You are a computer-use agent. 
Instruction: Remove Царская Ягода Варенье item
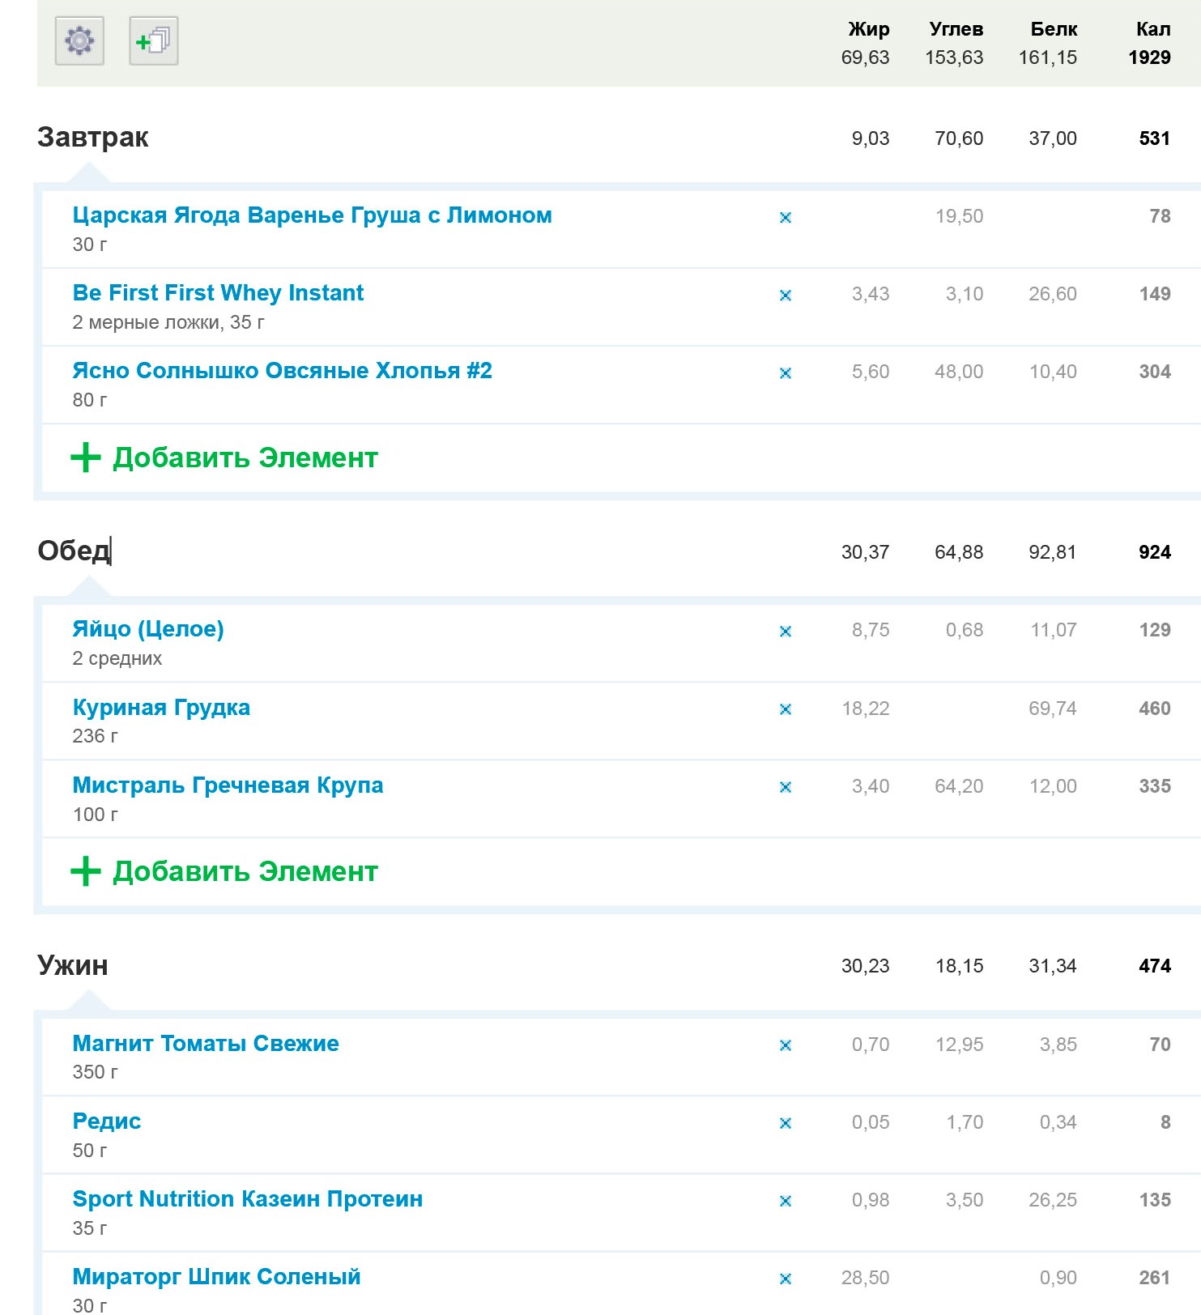pos(785,217)
